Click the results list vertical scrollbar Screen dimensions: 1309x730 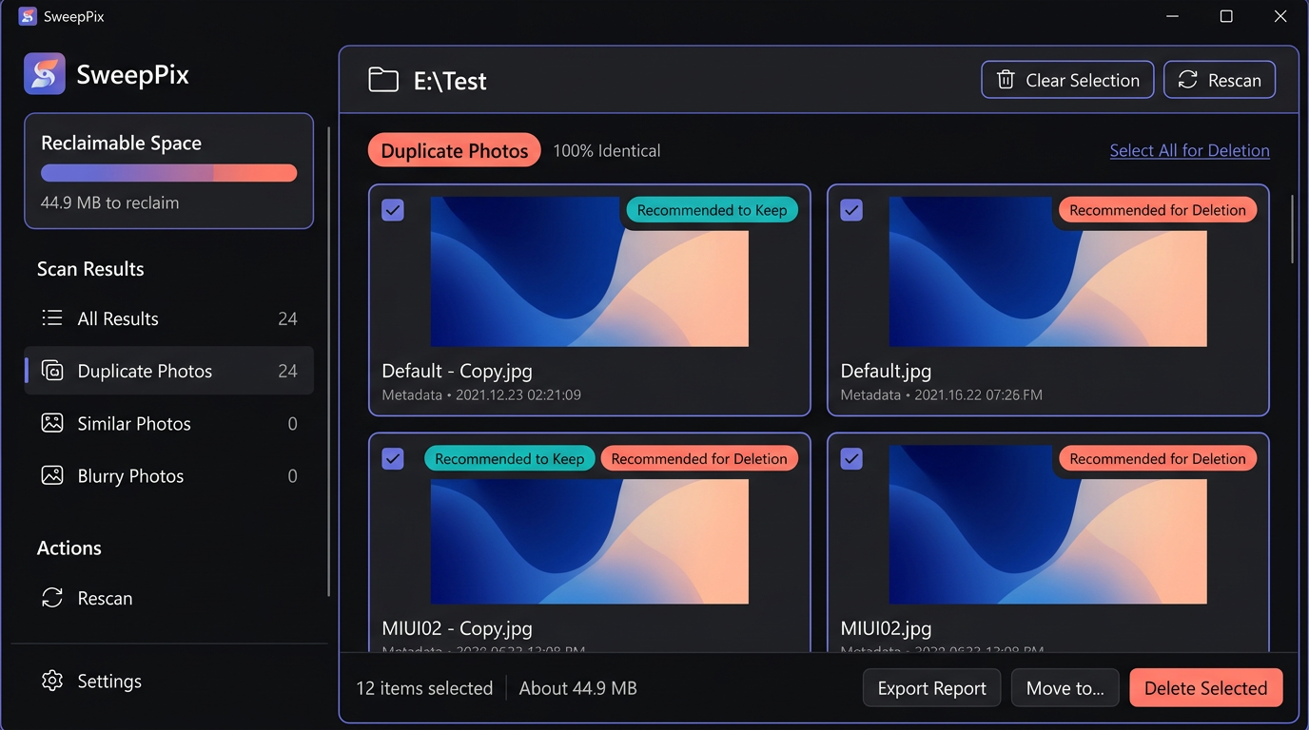pos(1291,229)
